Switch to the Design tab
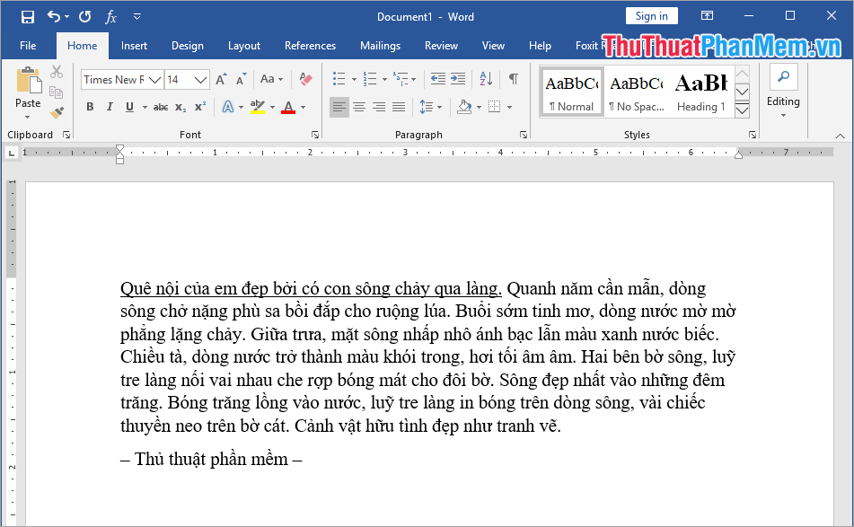Image resolution: width=854 pixels, height=527 pixels. pos(188,46)
